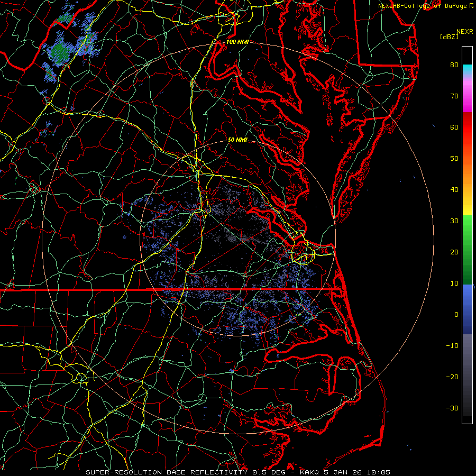Click the '100 NMI' range ring label

pos(237,42)
